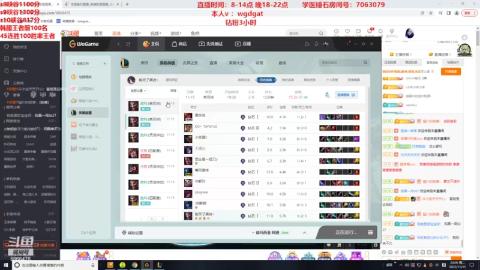Image resolution: width=480 pixels, height=270 pixels.
Task: Select the 云顶之弈 tab
Action: pyautogui.click(x=190, y=63)
